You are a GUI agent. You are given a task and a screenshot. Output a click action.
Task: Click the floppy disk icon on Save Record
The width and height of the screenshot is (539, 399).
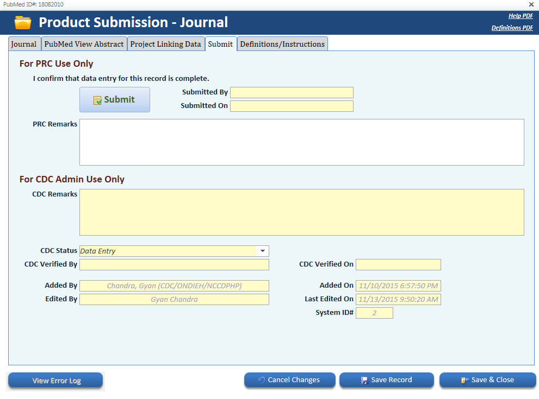click(x=364, y=381)
